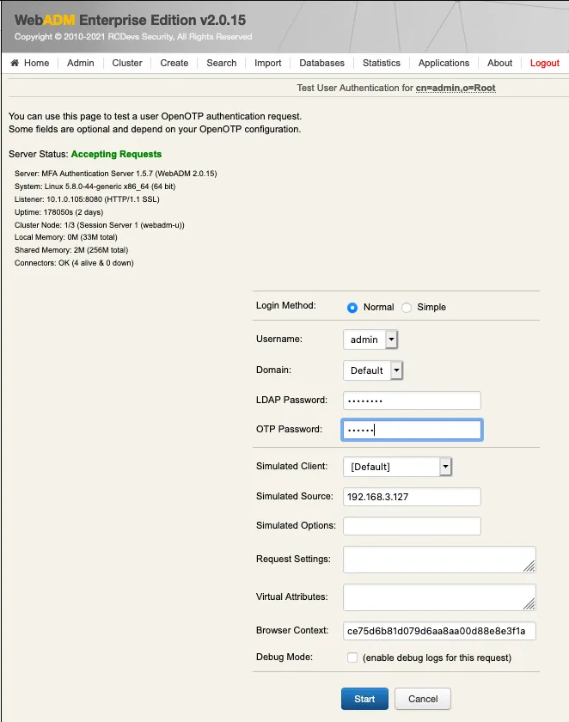Click the 'Local Memory: 0M' line

[x=66, y=237]
